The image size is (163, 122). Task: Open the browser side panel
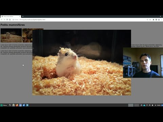(x=156, y=20)
